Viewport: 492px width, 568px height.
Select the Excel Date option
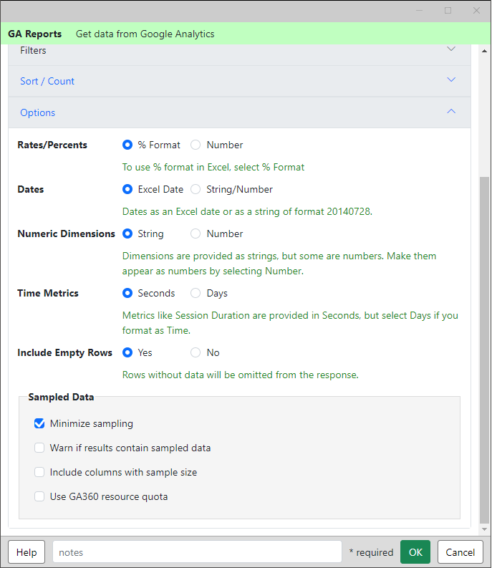point(127,189)
